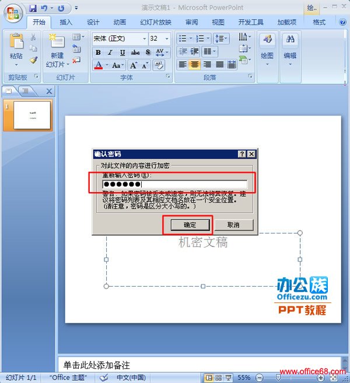This screenshot has height=383, width=350.
Task: Open help in the 确认密码 dialog
Action: [x=242, y=154]
